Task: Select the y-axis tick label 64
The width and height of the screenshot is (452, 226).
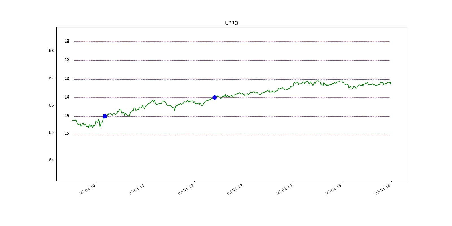Action: (x=51, y=160)
